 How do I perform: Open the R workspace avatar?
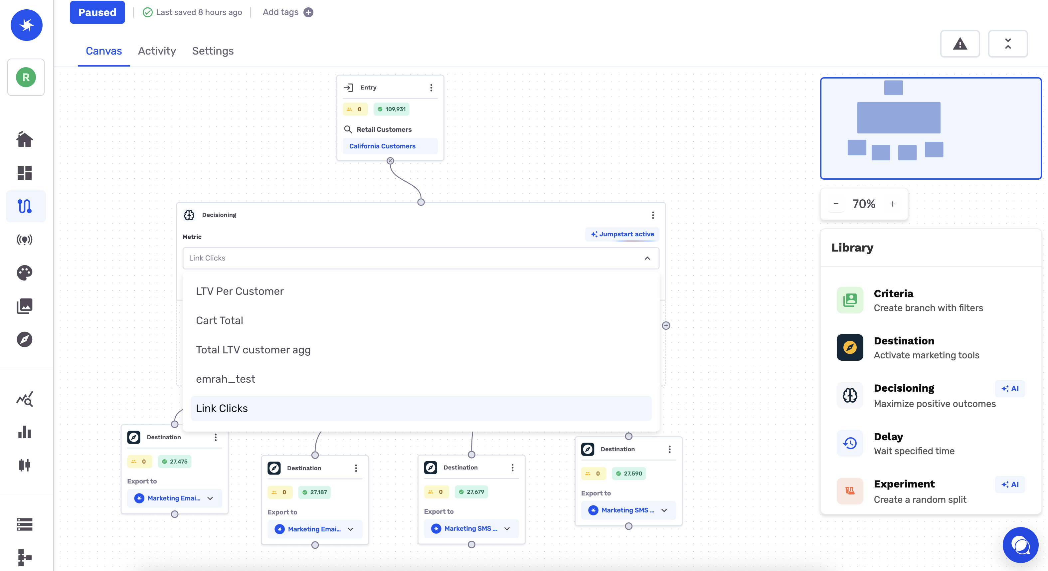click(x=26, y=77)
